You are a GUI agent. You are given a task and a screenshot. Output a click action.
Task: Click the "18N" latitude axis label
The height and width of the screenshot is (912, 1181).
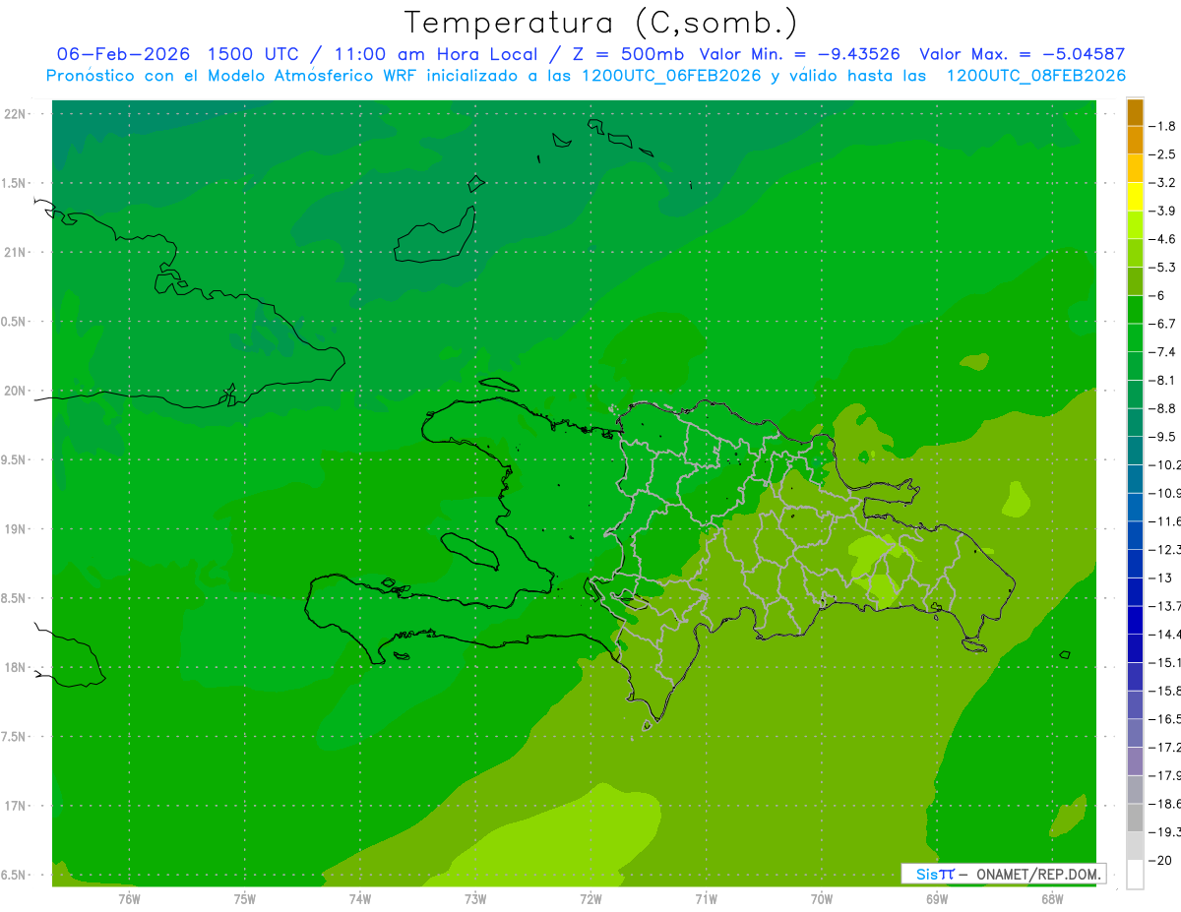[17, 667]
